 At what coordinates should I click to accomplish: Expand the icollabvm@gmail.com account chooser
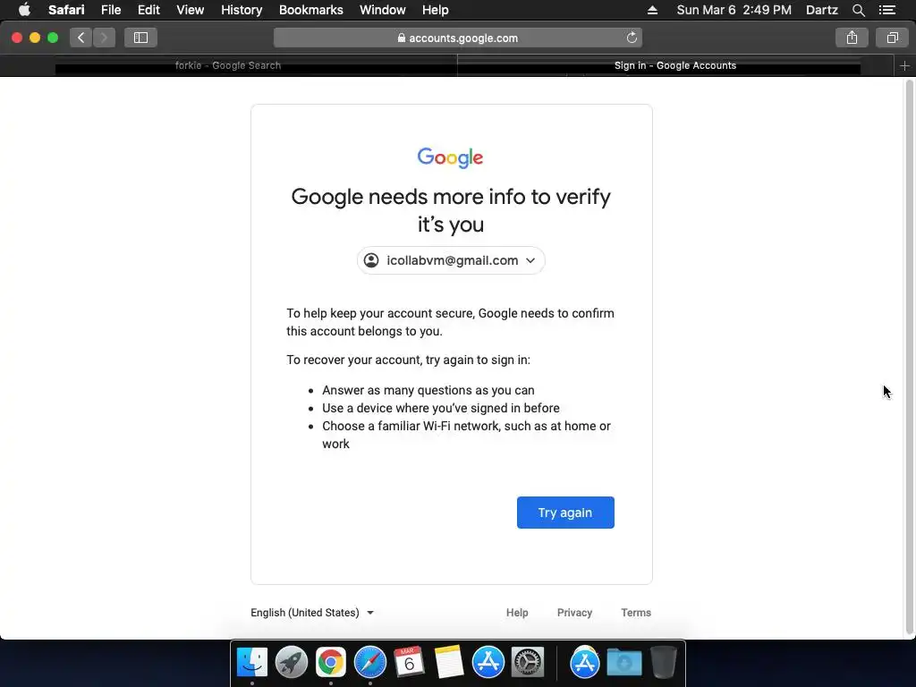[x=451, y=260]
